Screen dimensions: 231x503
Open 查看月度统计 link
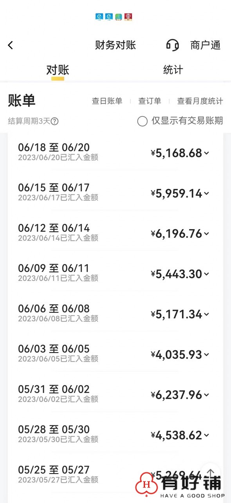click(200, 101)
